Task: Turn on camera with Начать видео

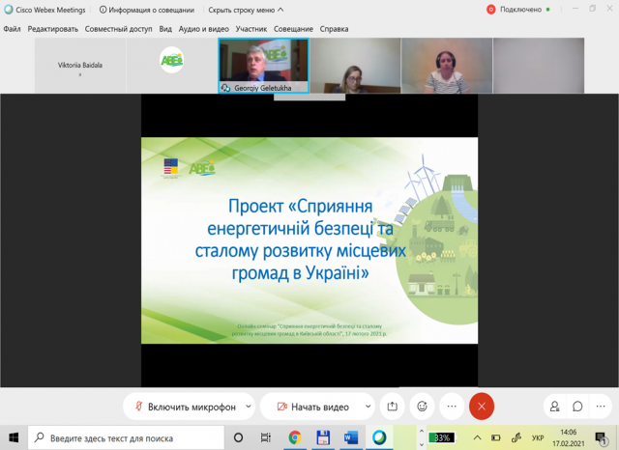Action: click(x=313, y=407)
